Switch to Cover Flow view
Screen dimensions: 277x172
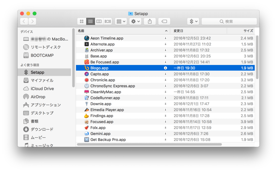(x=108, y=21)
